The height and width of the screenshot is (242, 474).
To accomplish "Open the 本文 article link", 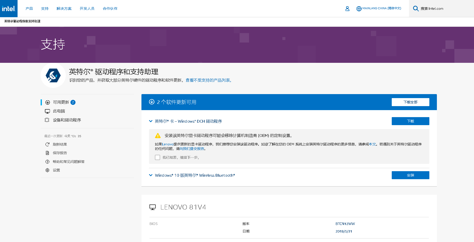I will 372,144.
